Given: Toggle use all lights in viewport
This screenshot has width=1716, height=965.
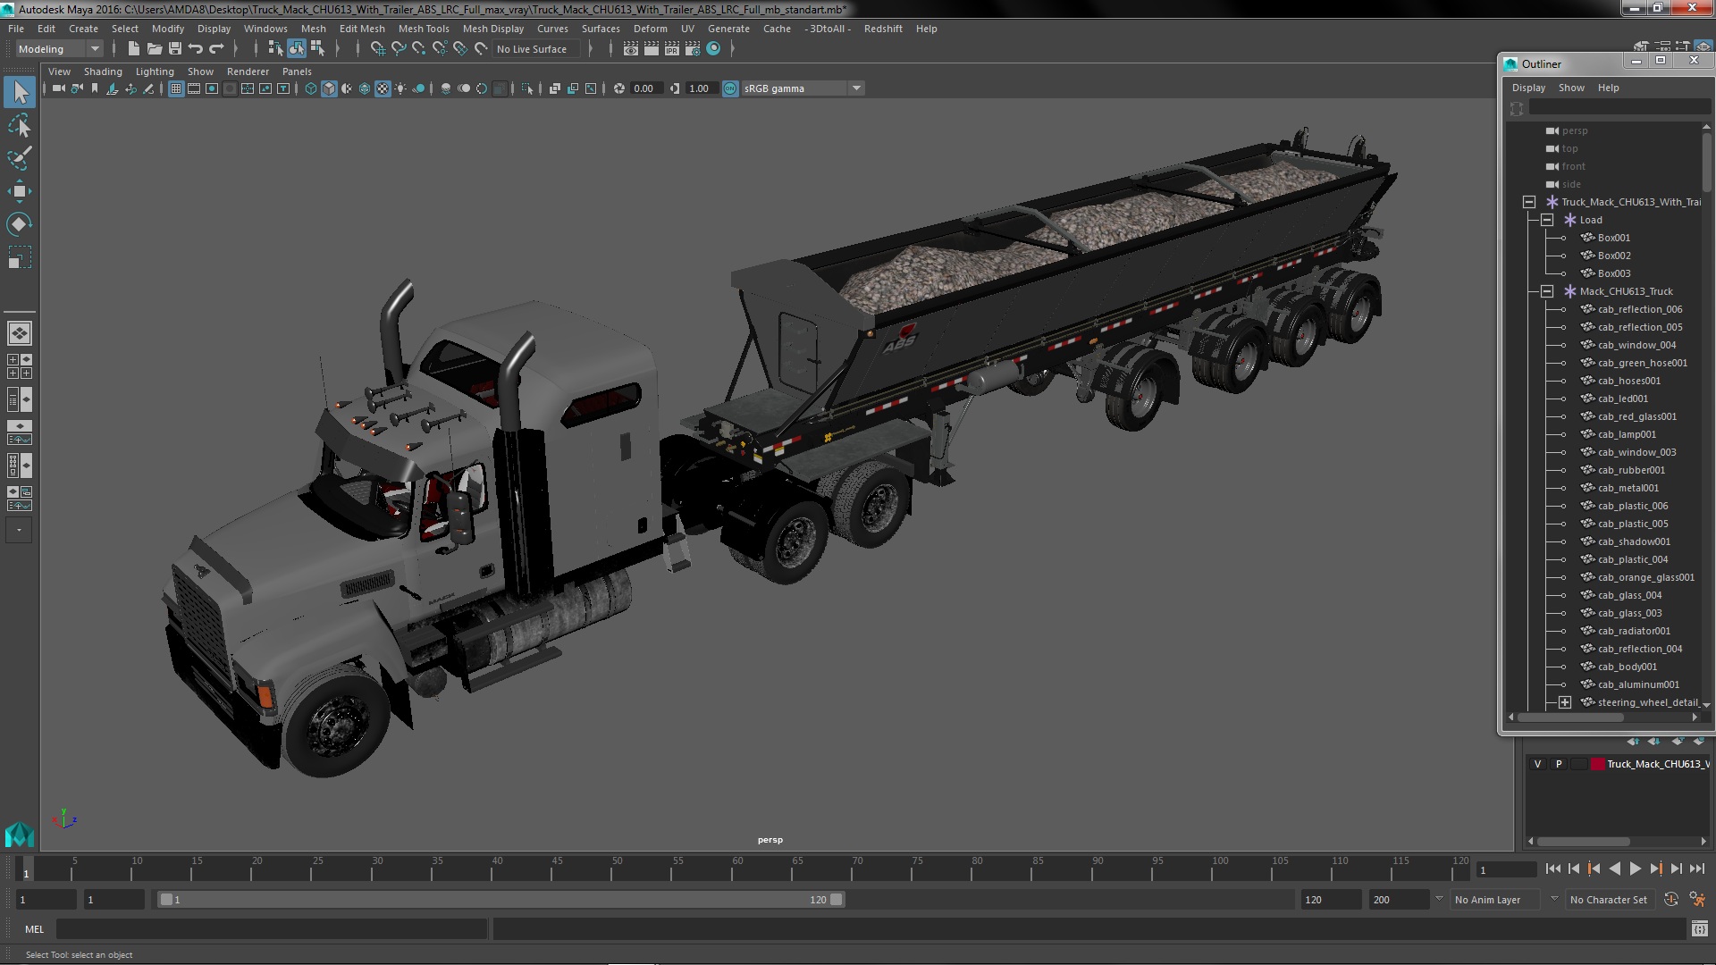Looking at the screenshot, I should 400,88.
